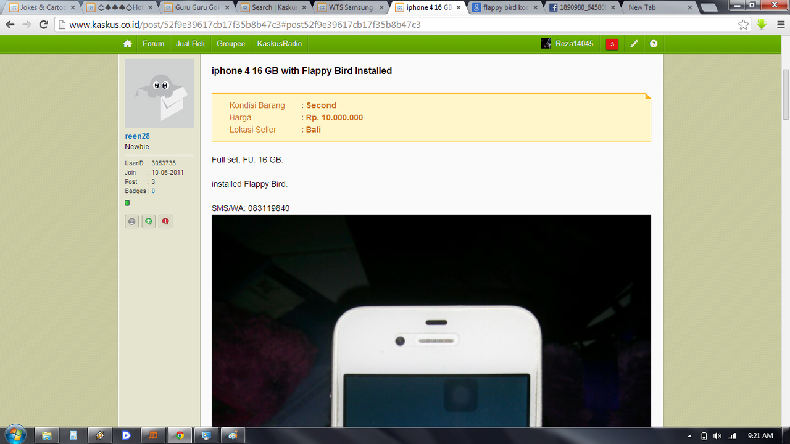
Task: Open the Winamp lightning icon in taskbar
Action: tap(100, 435)
